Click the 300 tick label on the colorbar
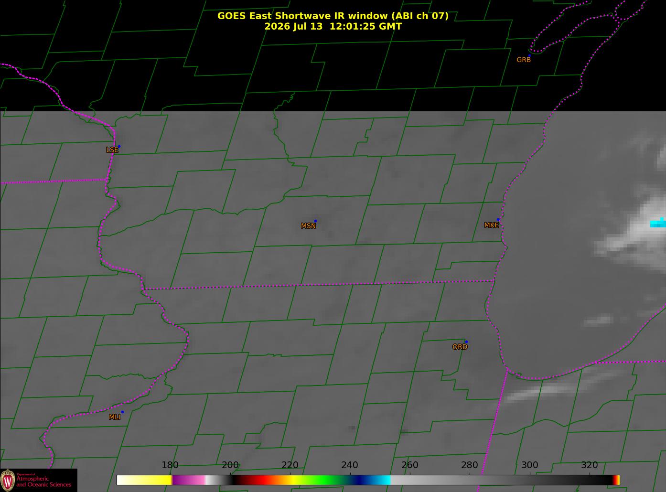 point(529,465)
